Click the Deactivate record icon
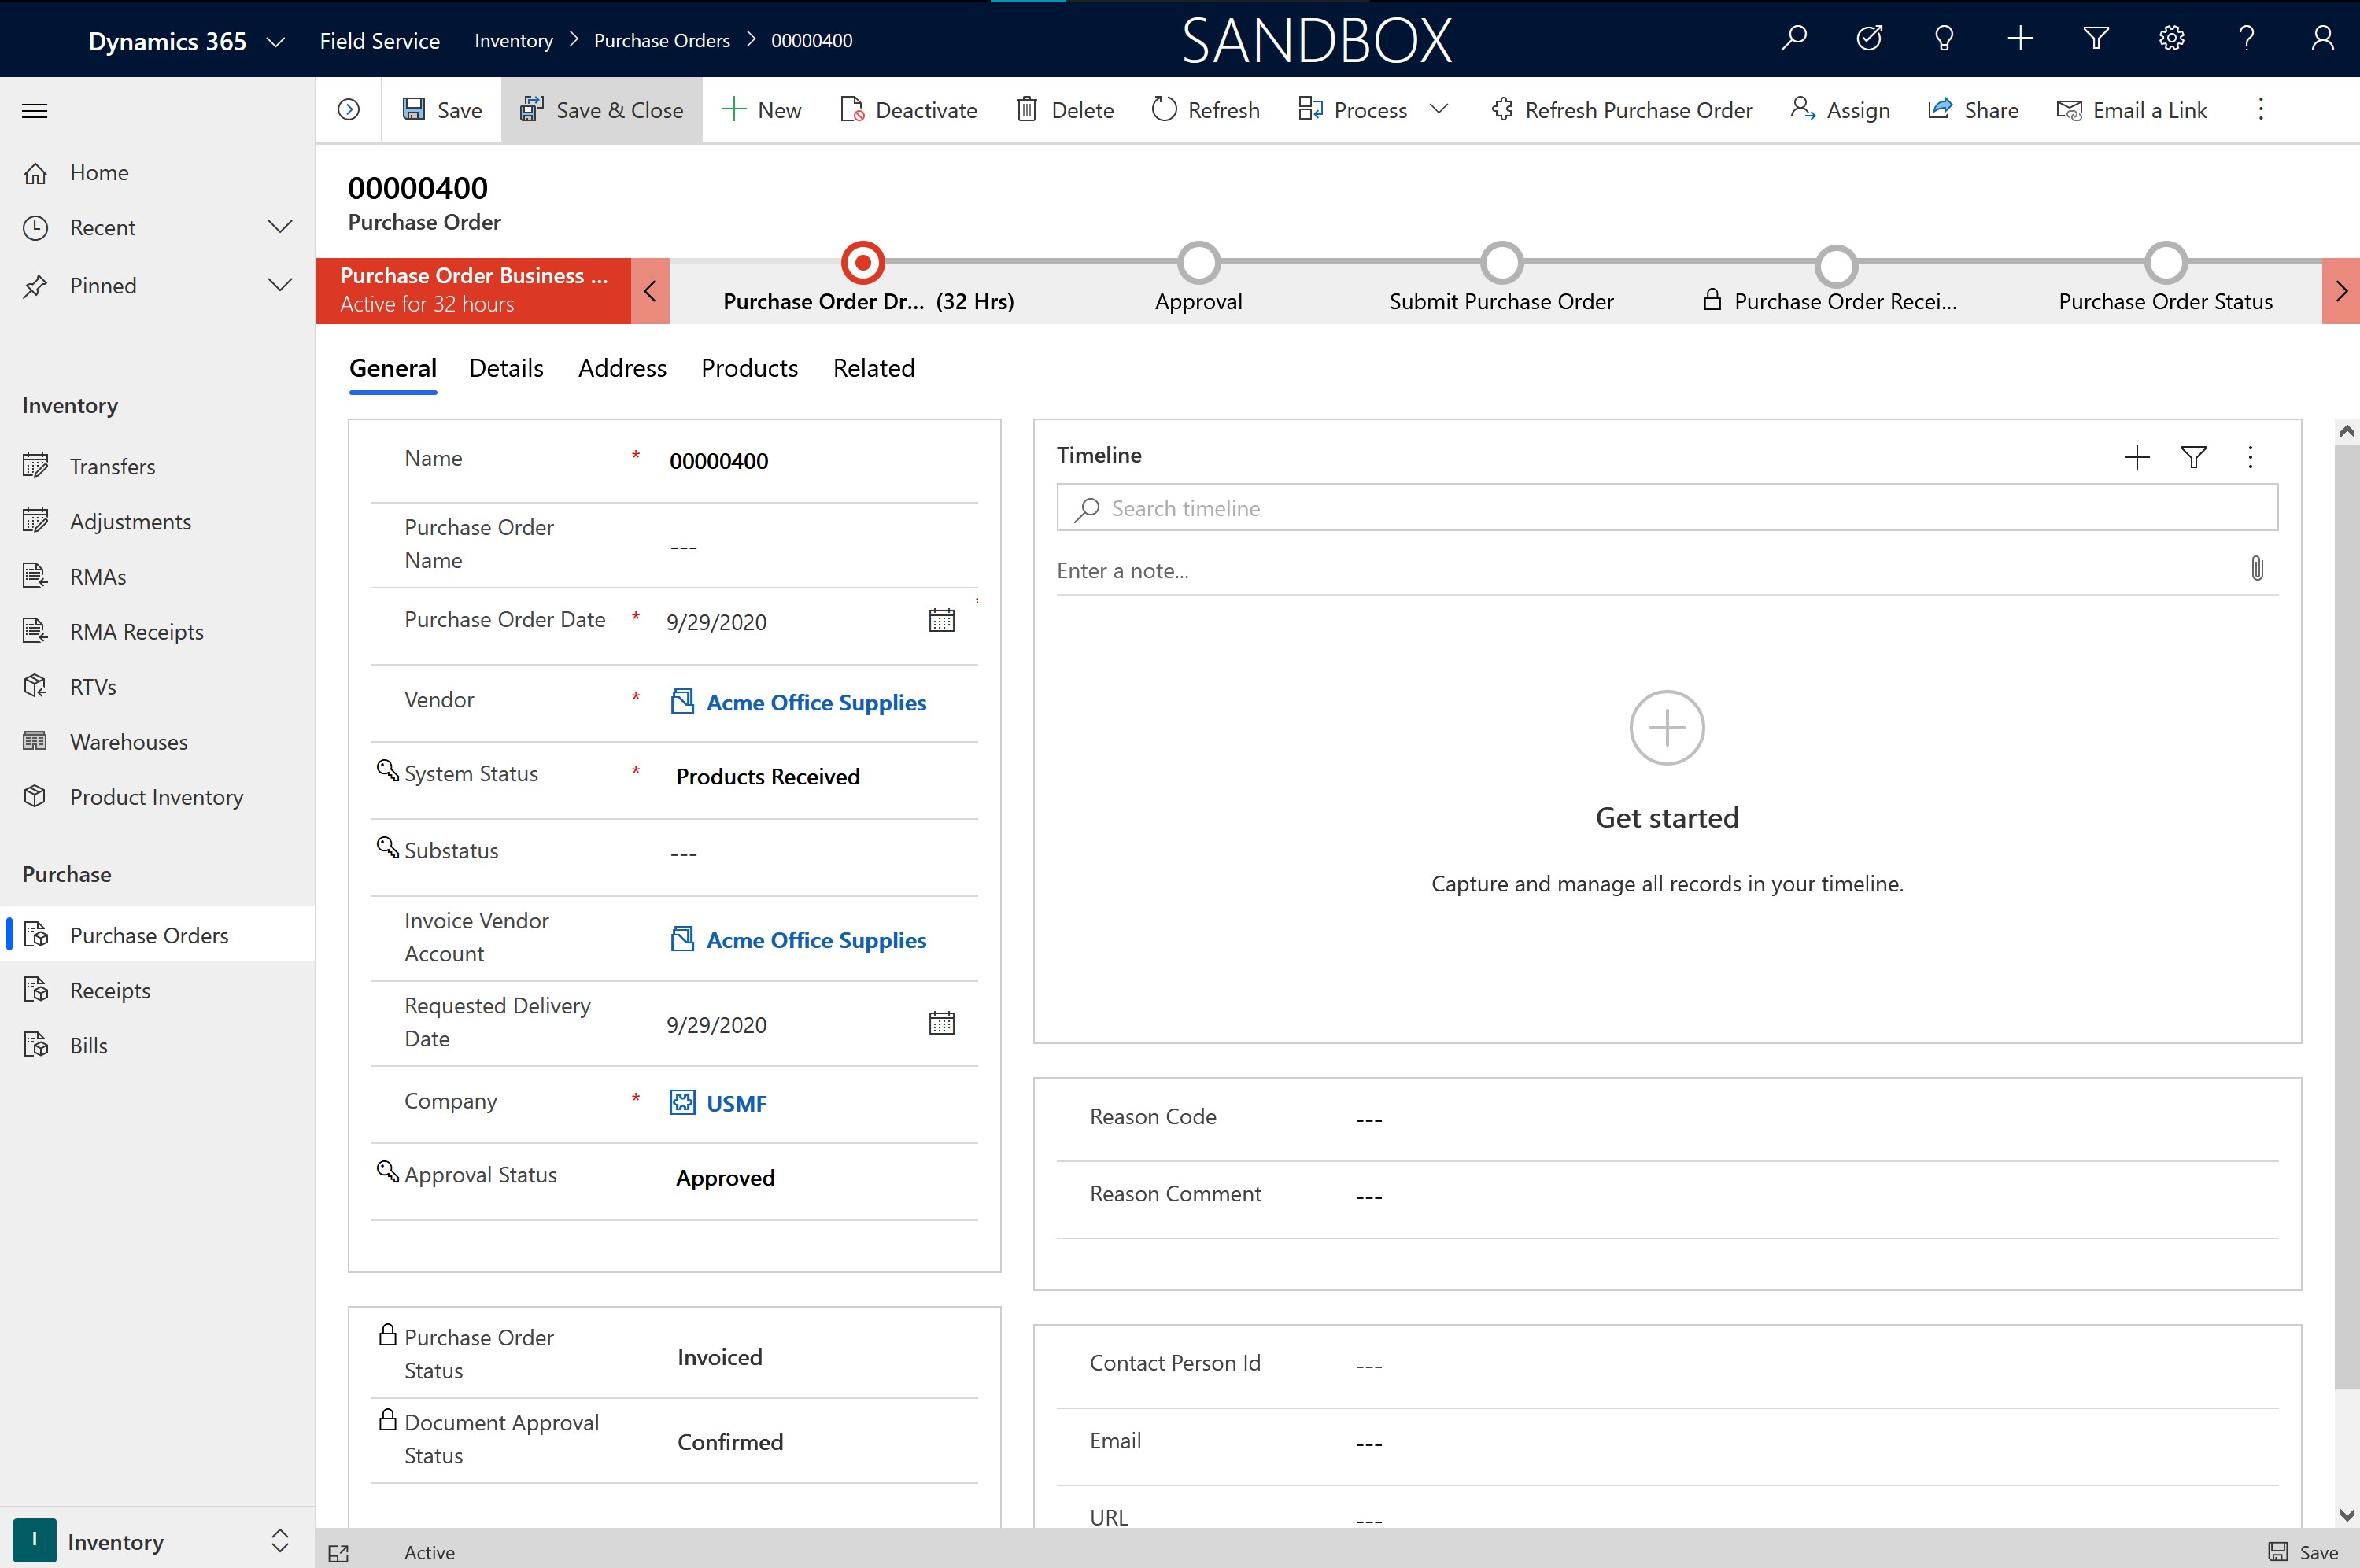The image size is (2360, 1568). (852, 109)
